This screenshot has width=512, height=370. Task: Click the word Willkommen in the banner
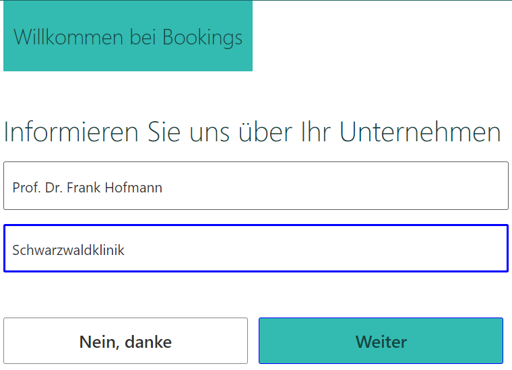(69, 37)
